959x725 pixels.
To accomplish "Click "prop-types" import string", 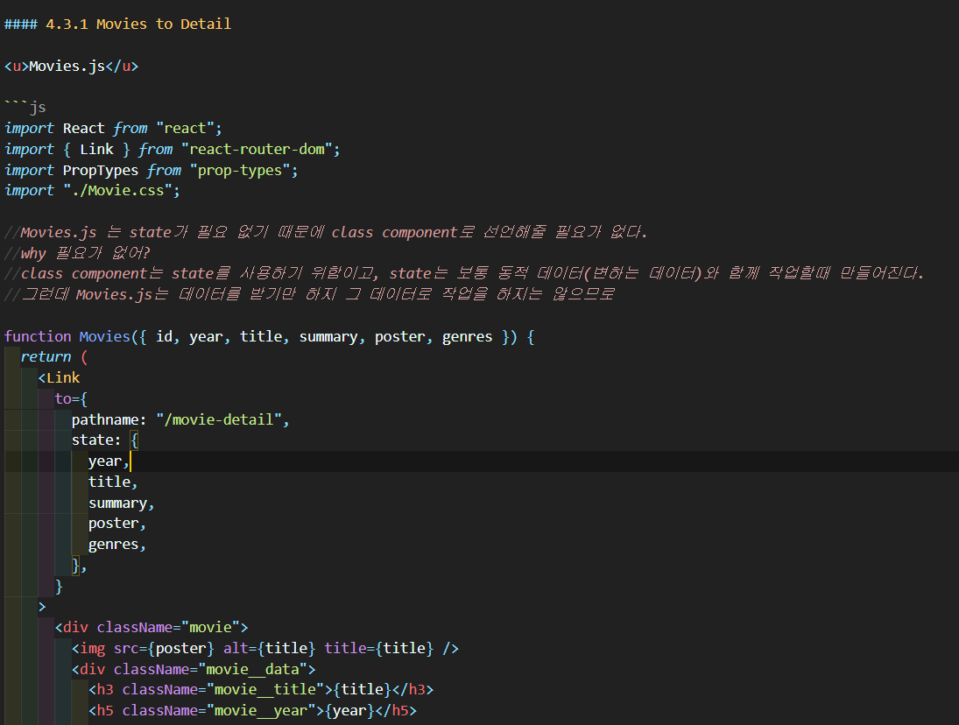I will click(240, 171).
